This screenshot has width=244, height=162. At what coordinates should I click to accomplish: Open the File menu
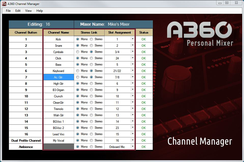pyautogui.click(x=8, y=11)
